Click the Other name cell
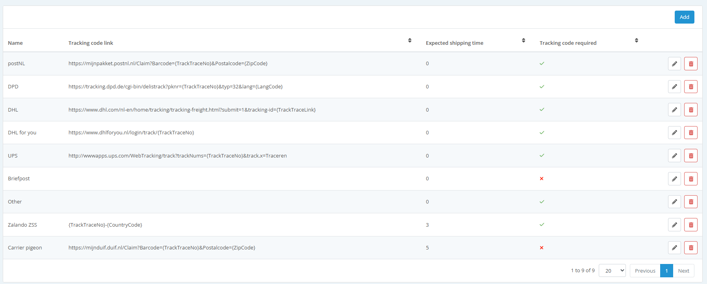707x284 pixels. point(15,202)
